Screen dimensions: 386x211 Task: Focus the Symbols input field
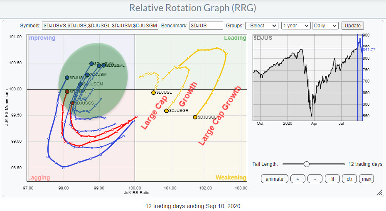click(x=100, y=26)
